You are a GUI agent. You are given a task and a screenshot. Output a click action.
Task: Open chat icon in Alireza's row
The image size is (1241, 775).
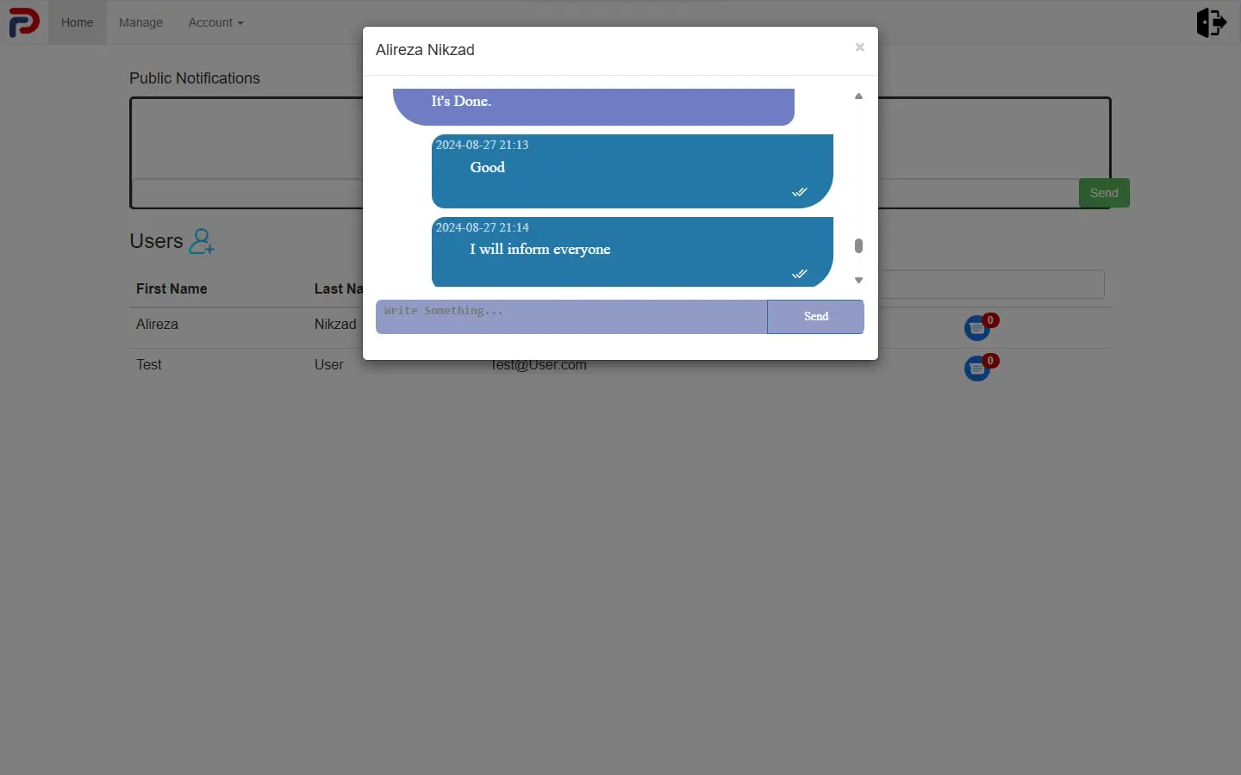977,328
